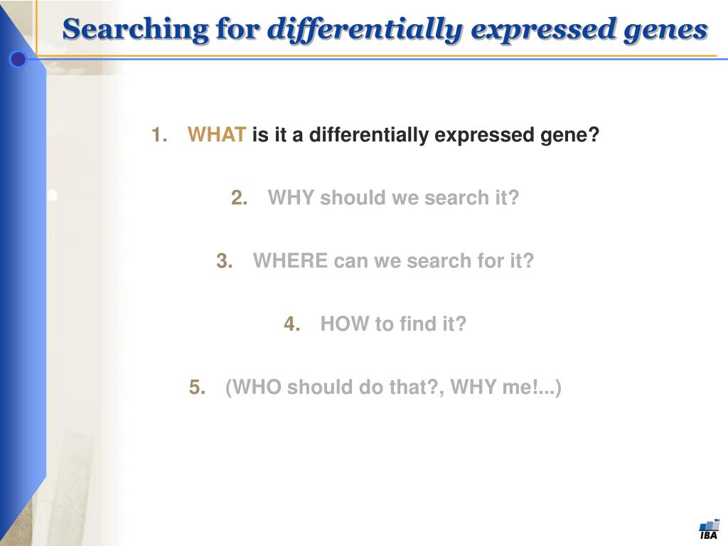Select '(WHO should do that?, WHY me!...)' line
This screenshot has width=728, height=546.
(393, 387)
